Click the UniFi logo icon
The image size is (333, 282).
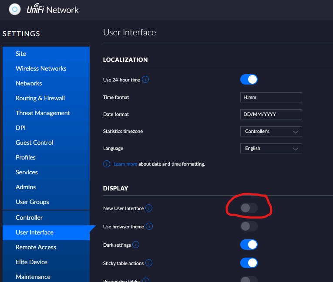click(x=15, y=9)
